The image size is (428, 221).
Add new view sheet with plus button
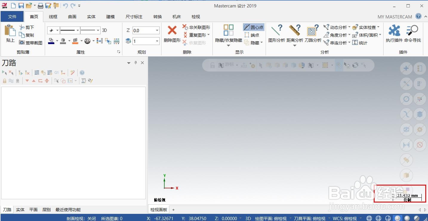(x=173, y=210)
